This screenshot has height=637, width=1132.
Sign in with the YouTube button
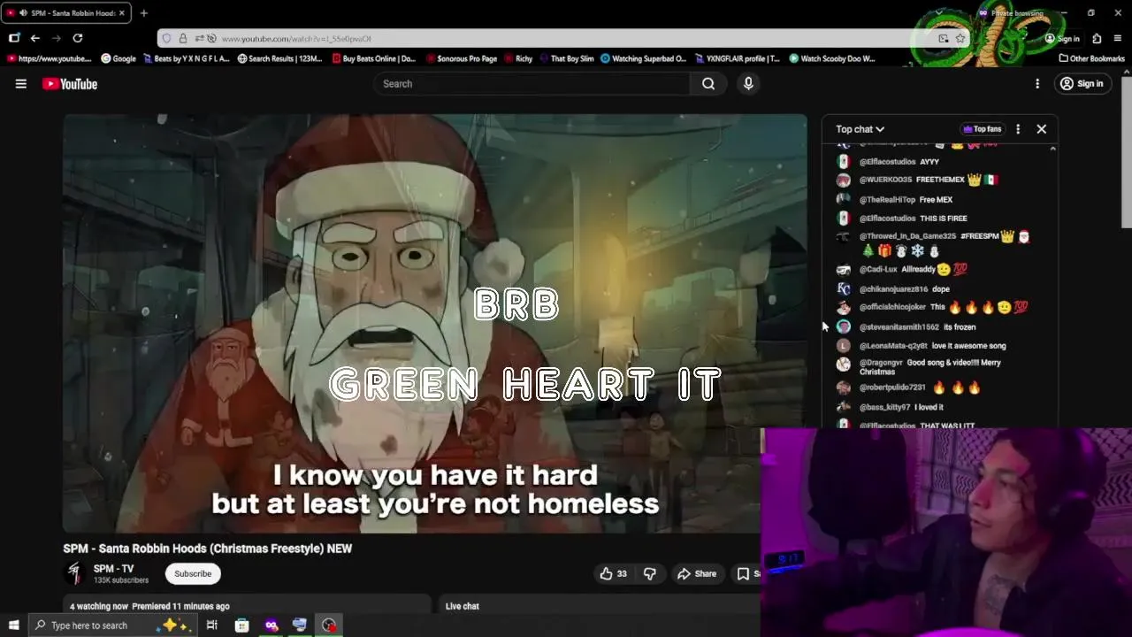[1082, 84]
